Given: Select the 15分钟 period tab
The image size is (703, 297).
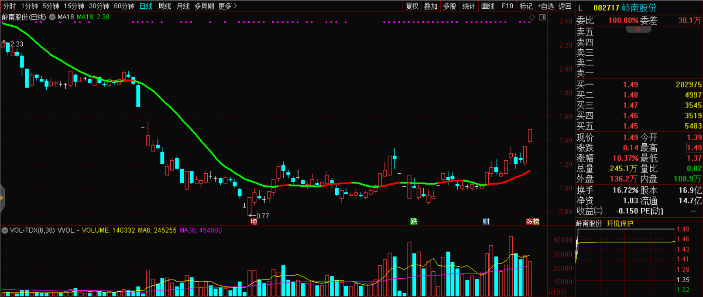Looking at the screenshot, I should (x=74, y=6).
